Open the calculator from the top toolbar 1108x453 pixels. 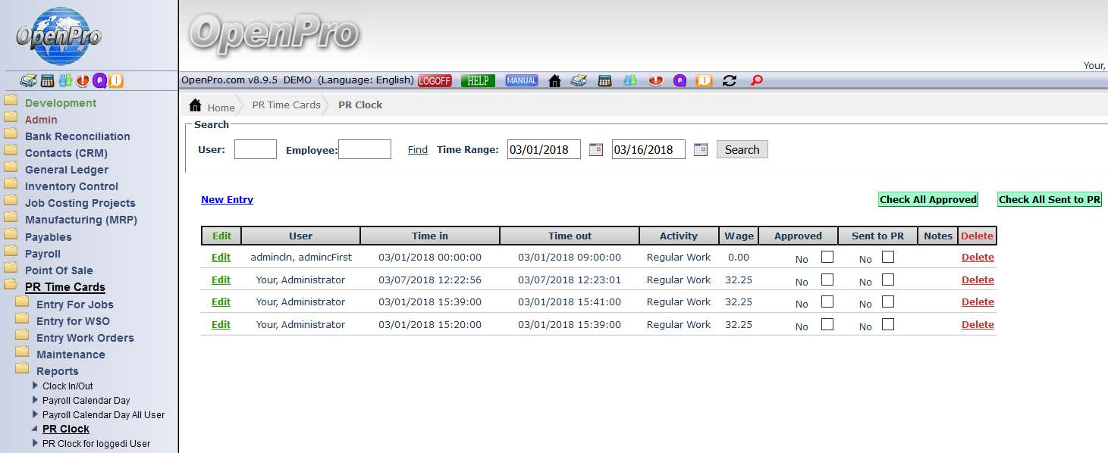coord(604,80)
